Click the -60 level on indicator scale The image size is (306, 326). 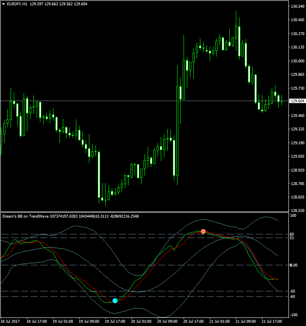(293, 296)
